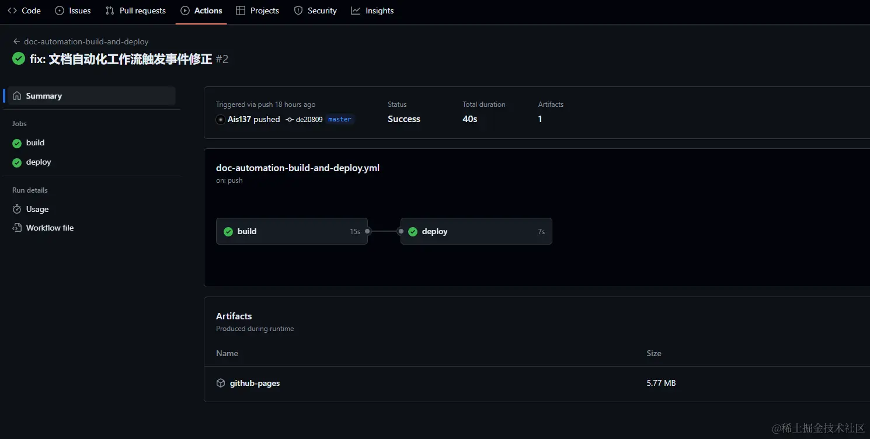Click 'Triggered via push 18 hours ago' text
The width and height of the screenshot is (870, 439).
(266, 104)
